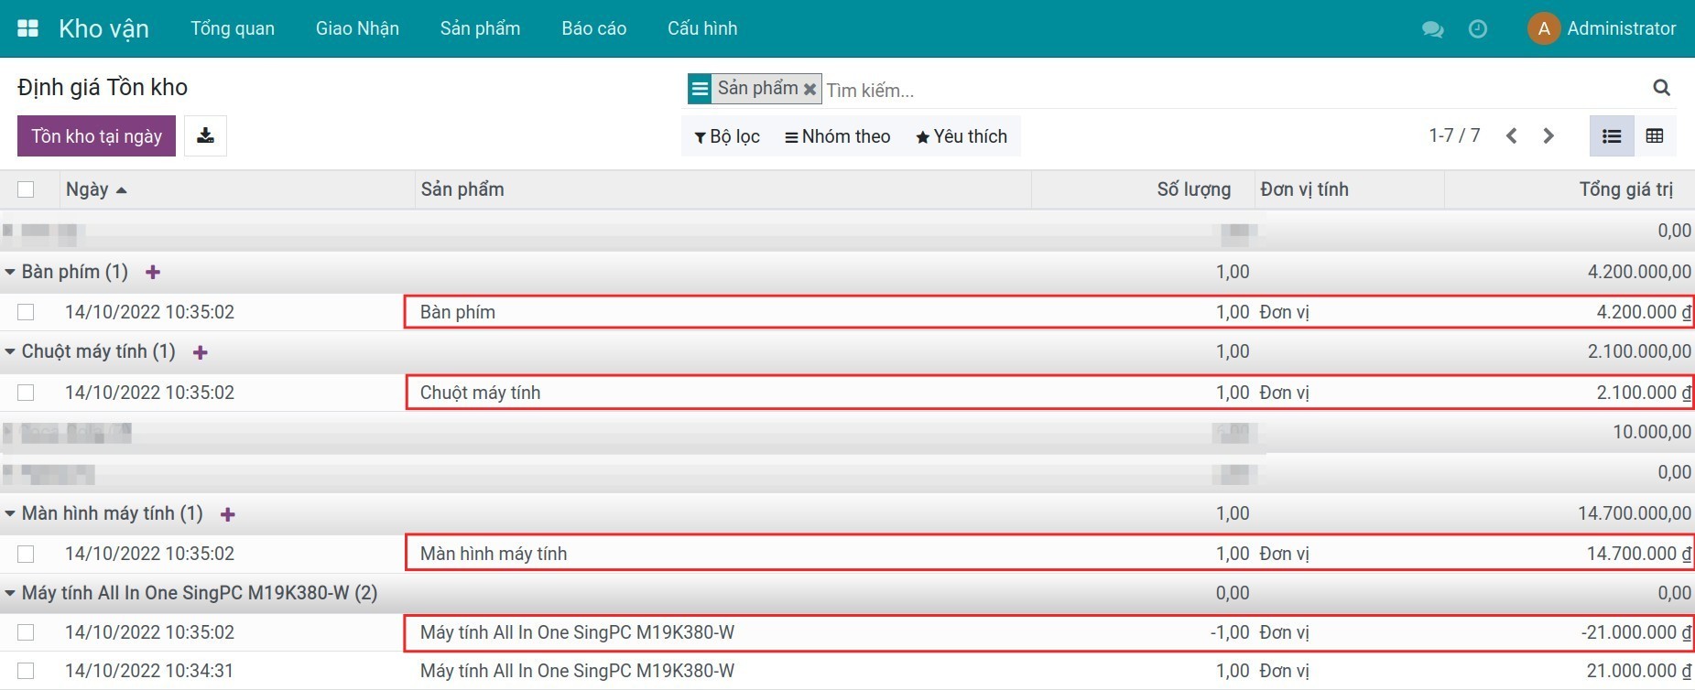Click the search magnifier icon
1695x690 pixels.
(x=1661, y=88)
